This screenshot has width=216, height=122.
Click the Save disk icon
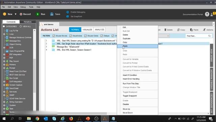(x=52, y=14)
